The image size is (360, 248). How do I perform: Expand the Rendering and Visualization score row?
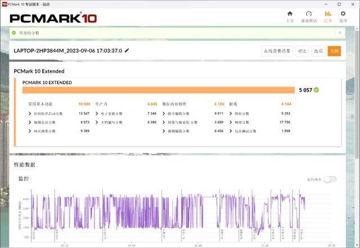pyautogui.click(x=164, y=122)
